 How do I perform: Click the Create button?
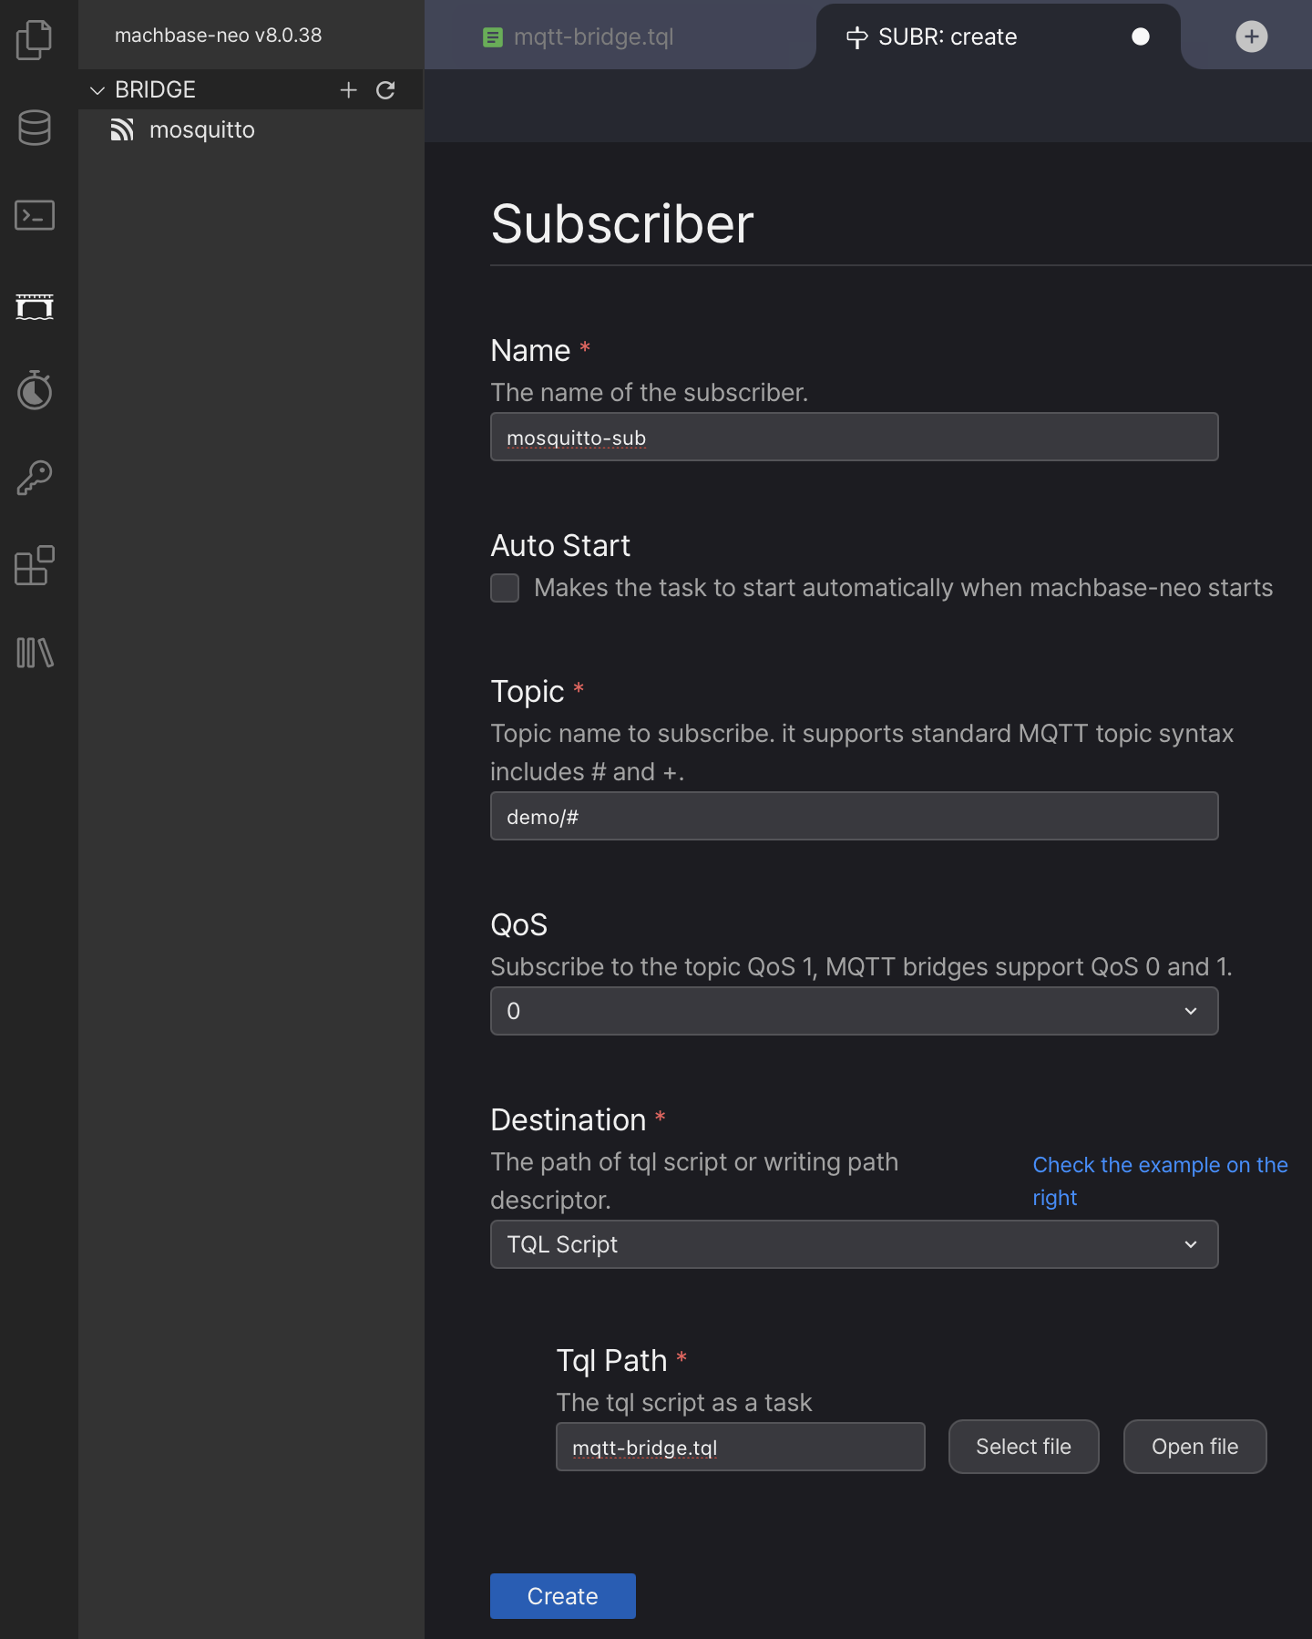[x=562, y=1596]
